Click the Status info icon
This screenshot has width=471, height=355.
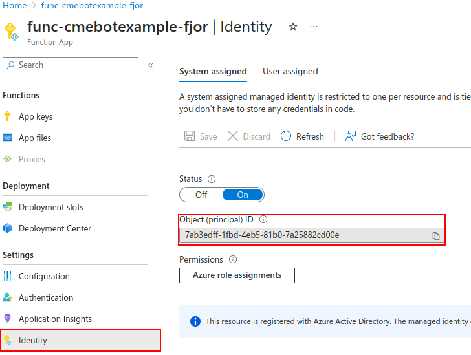click(x=212, y=179)
